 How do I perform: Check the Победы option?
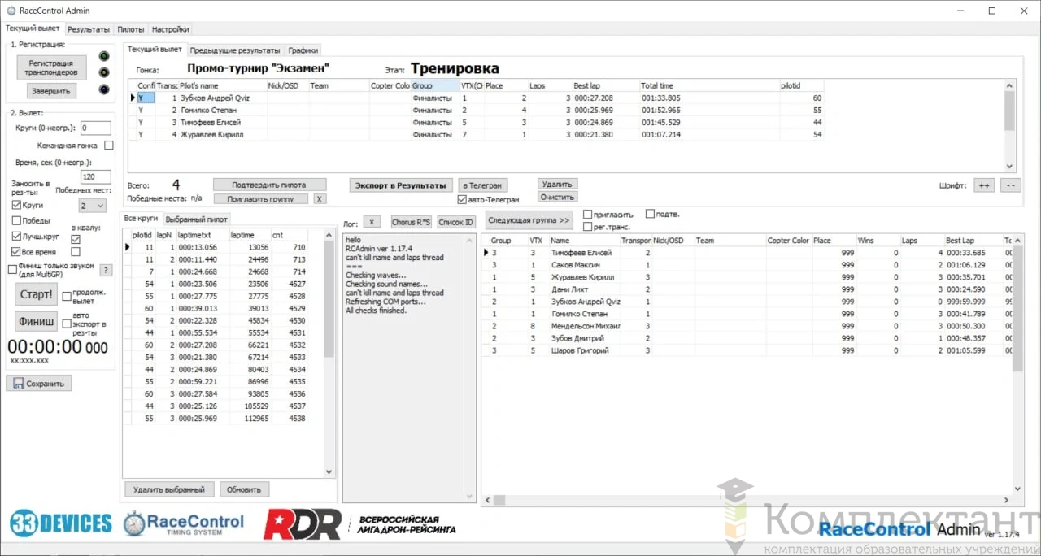[x=16, y=220]
